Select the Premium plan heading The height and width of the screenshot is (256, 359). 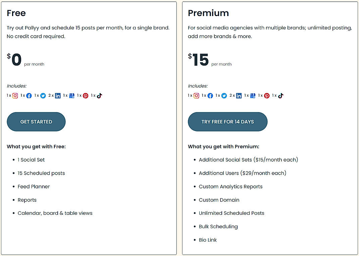208,13
